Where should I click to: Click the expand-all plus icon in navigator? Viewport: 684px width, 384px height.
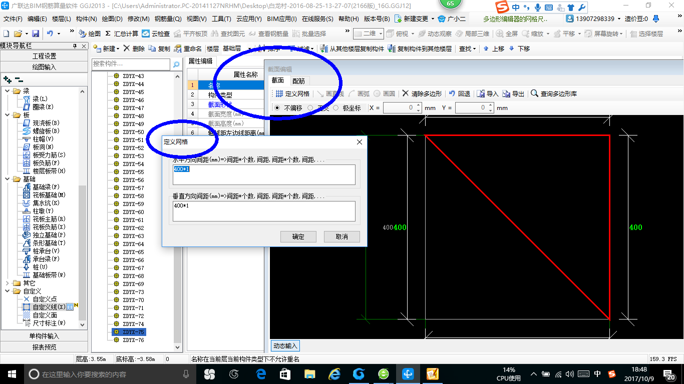point(7,79)
